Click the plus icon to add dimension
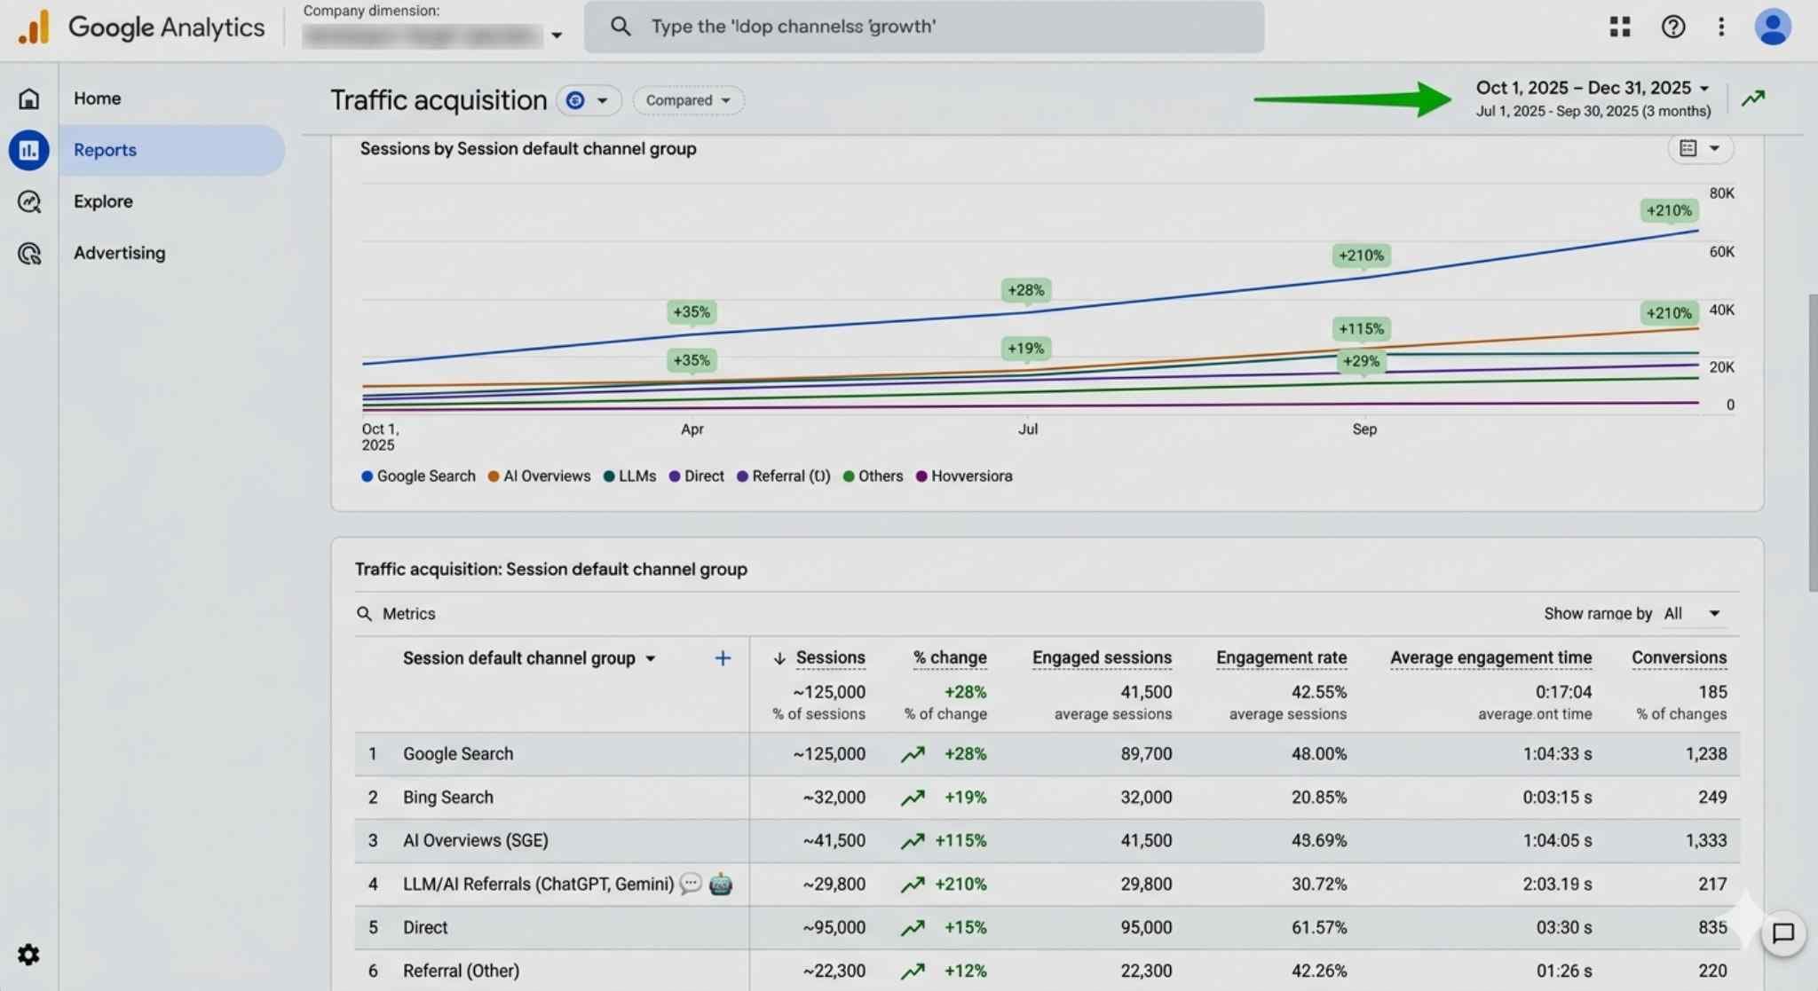This screenshot has width=1818, height=991. coord(723,658)
